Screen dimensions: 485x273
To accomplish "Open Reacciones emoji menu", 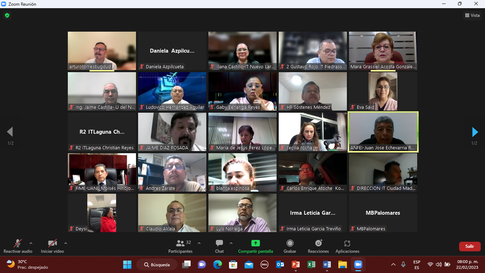I will coord(318,246).
